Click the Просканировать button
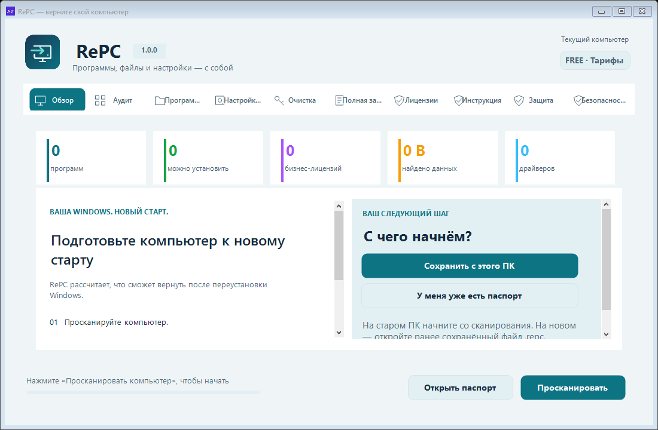This screenshot has width=658, height=430. 573,388
